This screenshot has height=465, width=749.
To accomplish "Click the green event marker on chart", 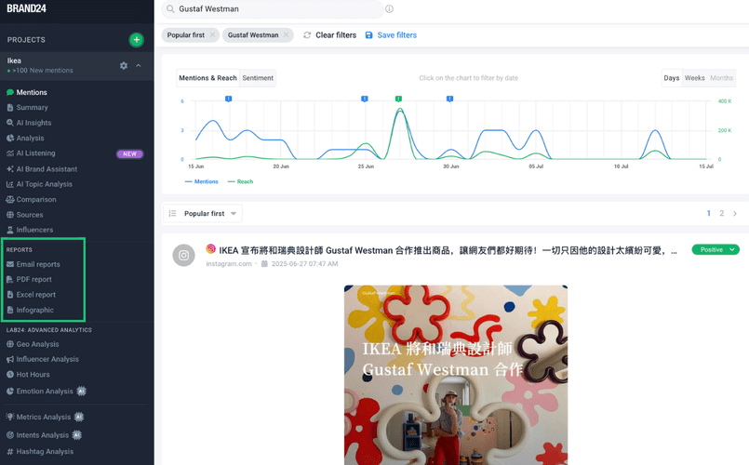I will pos(398,99).
